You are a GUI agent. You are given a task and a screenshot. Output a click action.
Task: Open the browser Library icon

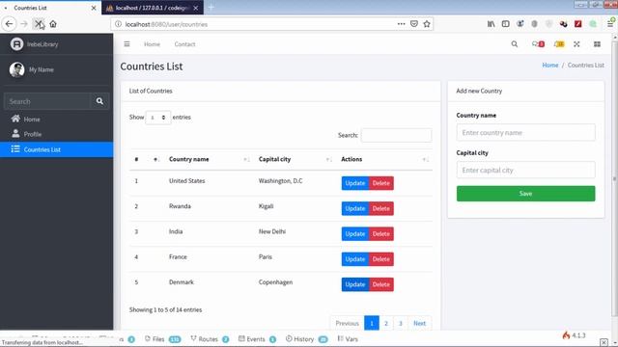pos(492,24)
